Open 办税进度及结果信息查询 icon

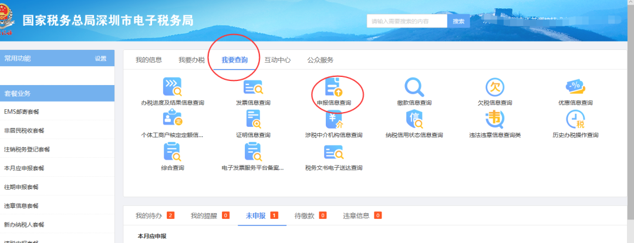click(x=172, y=86)
